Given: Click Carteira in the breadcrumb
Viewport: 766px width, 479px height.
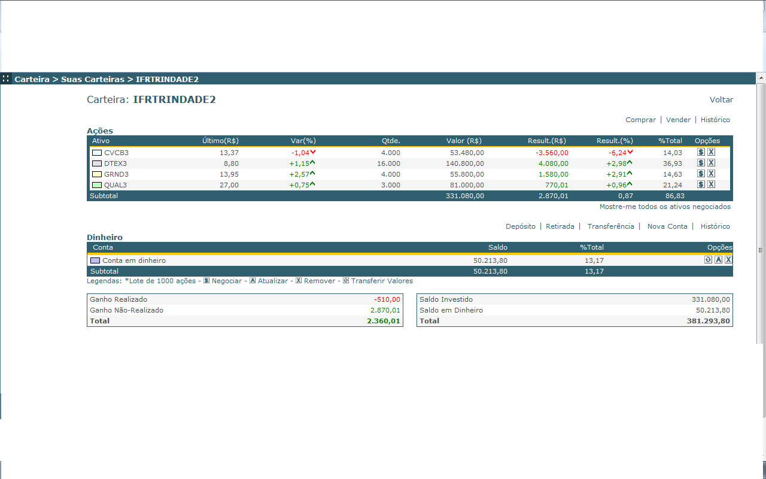Looking at the screenshot, I should [x=32, y=79].
